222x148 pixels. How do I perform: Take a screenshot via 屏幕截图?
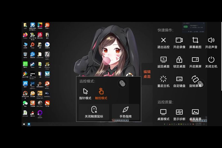tap(195, 43)
